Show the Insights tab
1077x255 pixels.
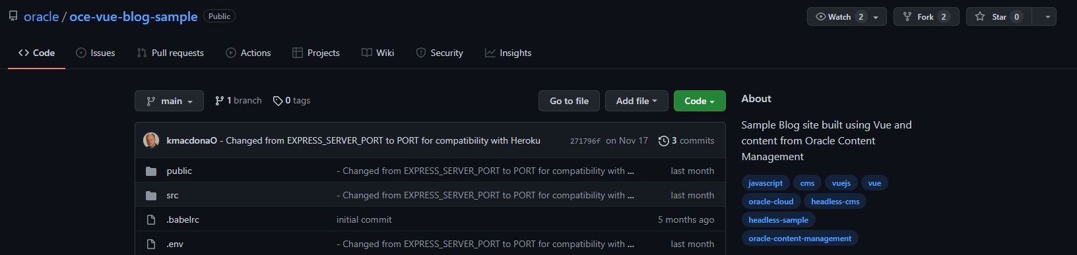click(508, 53)
